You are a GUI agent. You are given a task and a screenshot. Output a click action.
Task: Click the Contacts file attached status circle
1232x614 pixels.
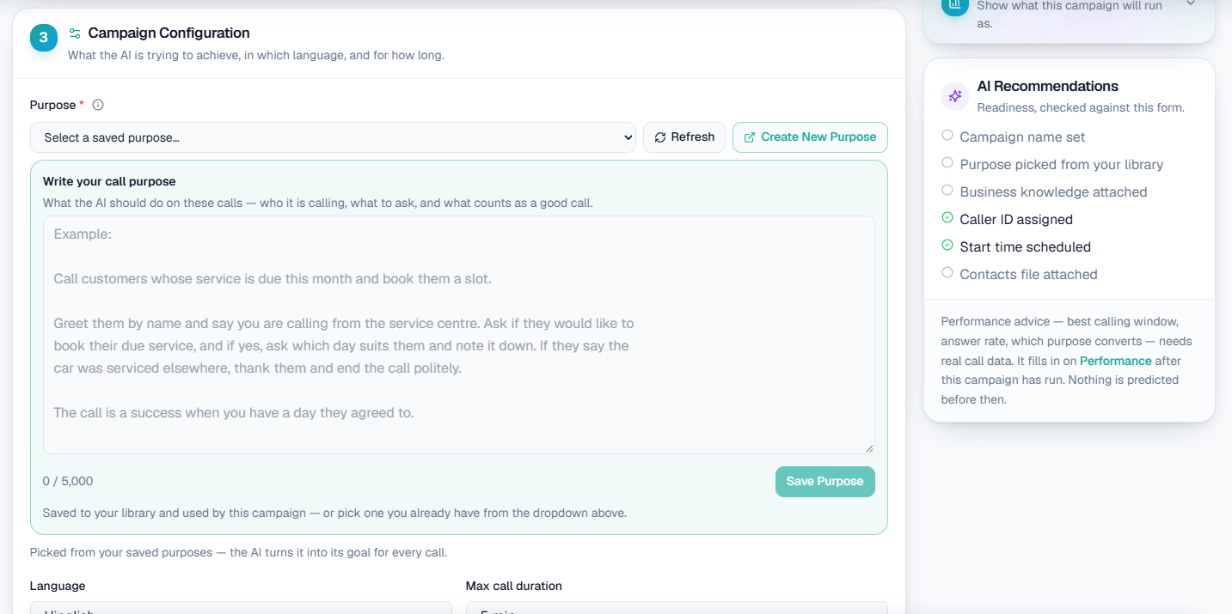coord(947,273)
